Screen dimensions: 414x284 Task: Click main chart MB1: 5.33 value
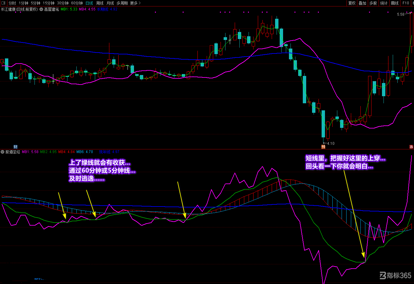pyautogui.click(x=69, y=9)
